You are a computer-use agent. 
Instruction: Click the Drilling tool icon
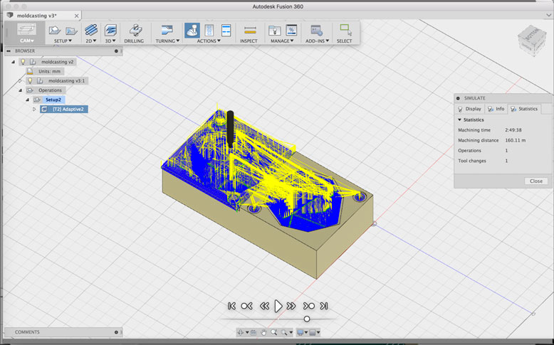(x=135, y=30)
